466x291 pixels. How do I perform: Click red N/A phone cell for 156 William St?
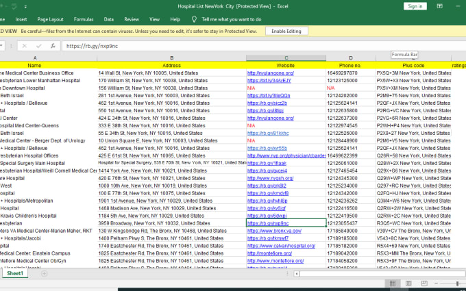coord(351,88)
